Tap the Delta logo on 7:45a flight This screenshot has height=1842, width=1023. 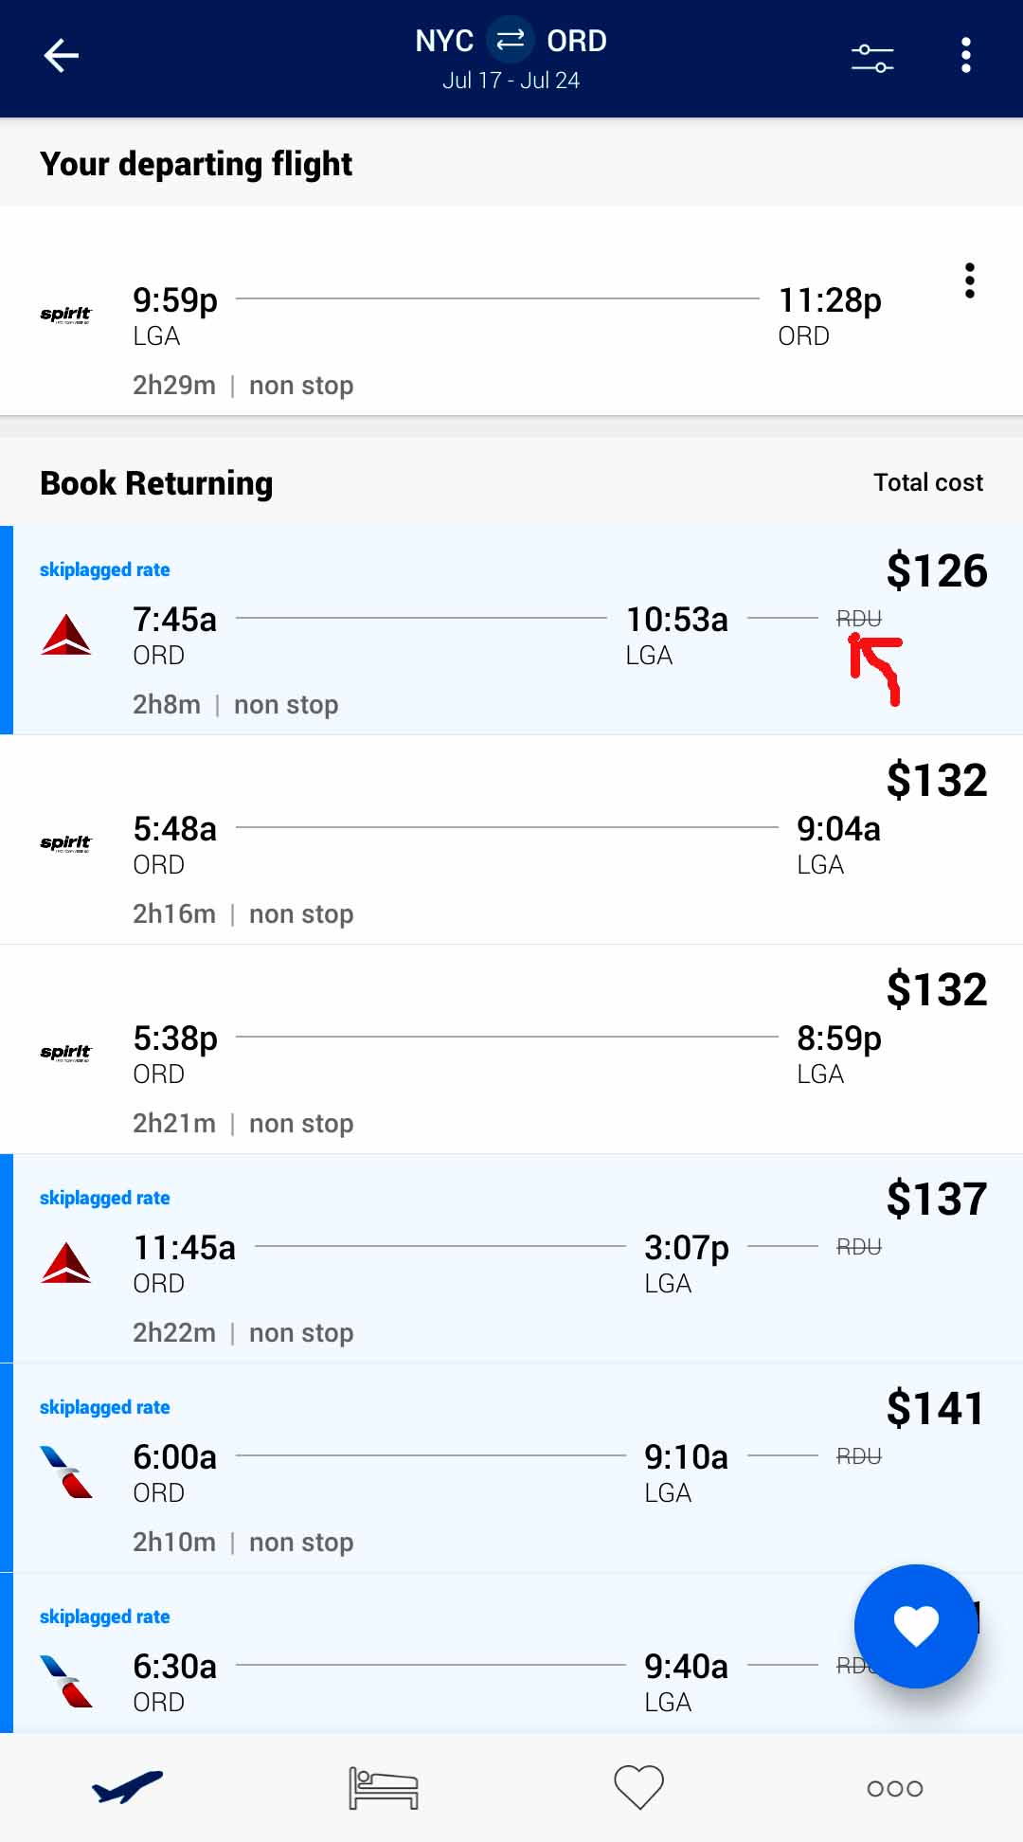[x=66, y=635]
